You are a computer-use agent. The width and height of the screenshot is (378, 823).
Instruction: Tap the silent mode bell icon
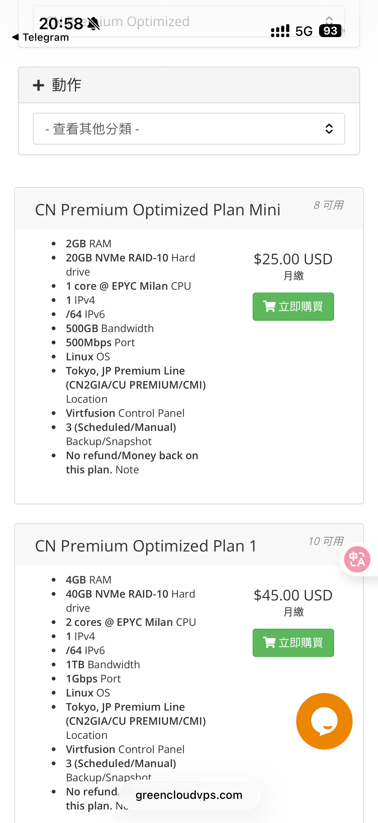tap(93, 24)
